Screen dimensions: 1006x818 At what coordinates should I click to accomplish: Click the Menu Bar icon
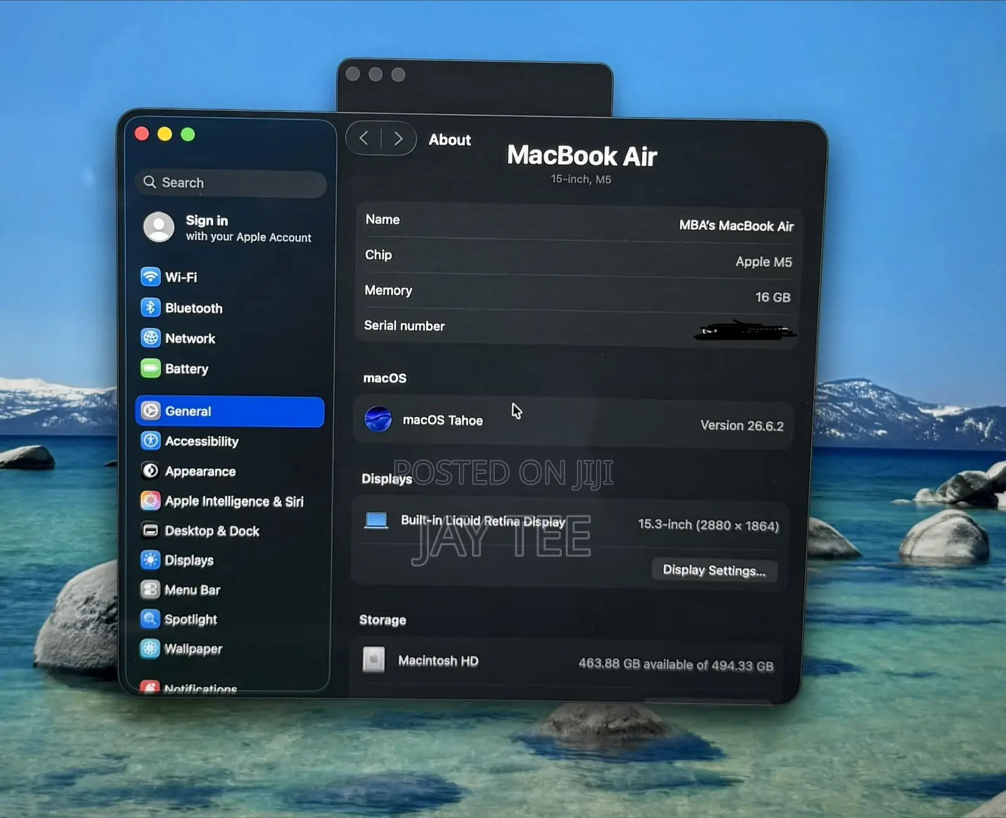coord(150,590)
